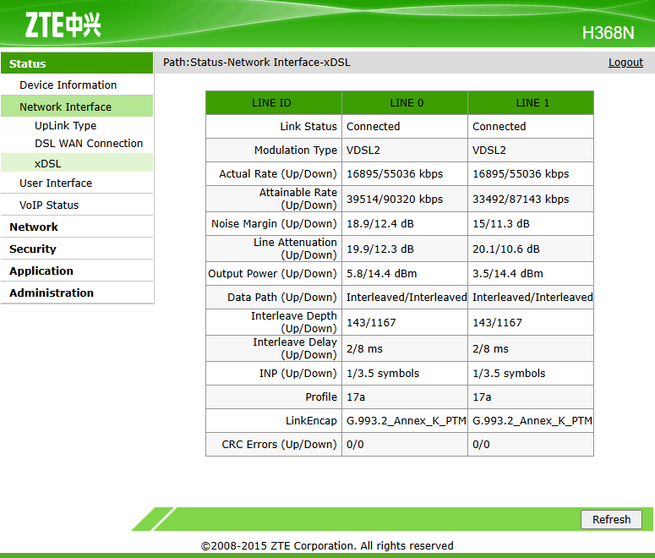Click the 5.8/14.4 dBm value

(x=381, y=273)
